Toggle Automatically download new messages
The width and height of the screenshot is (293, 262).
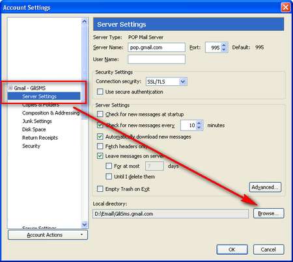click(100, 137)
